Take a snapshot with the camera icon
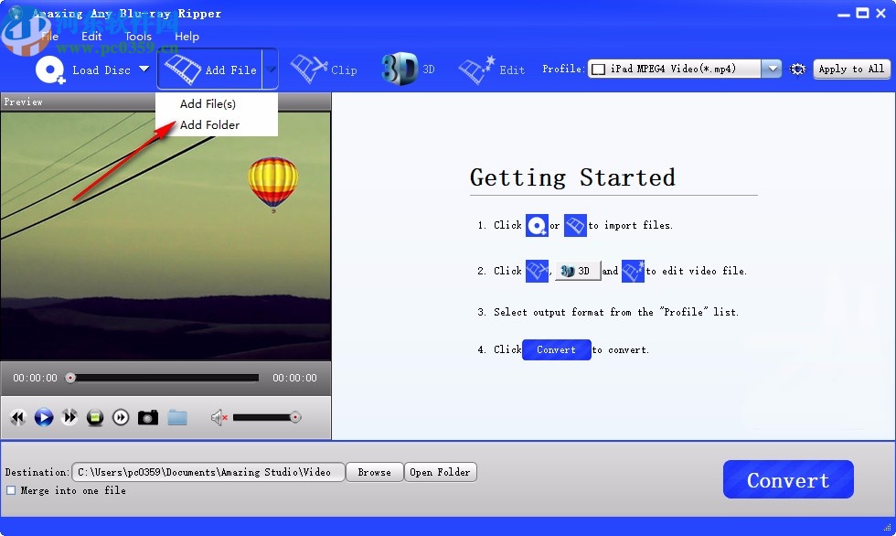 (148, 417)
